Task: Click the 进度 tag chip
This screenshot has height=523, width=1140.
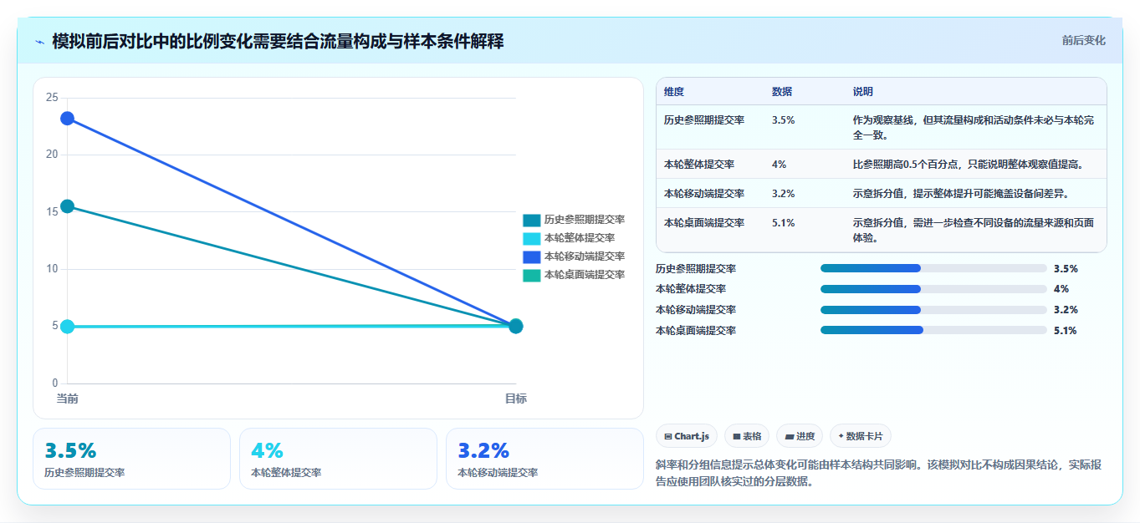Action: (800, 436)
